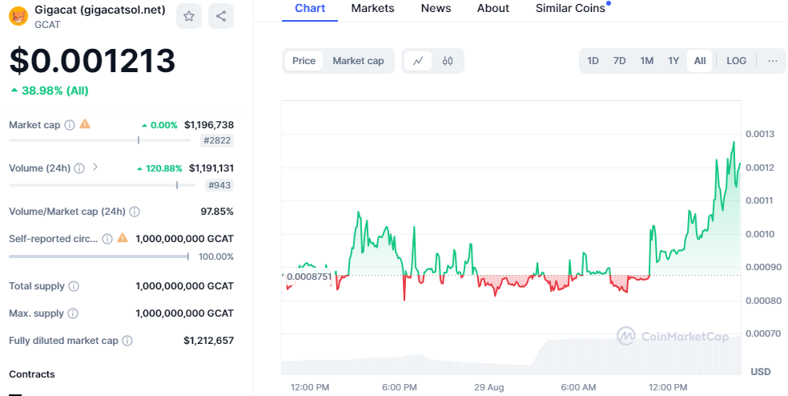Select 1Y time range

click(x=673, y=61)
